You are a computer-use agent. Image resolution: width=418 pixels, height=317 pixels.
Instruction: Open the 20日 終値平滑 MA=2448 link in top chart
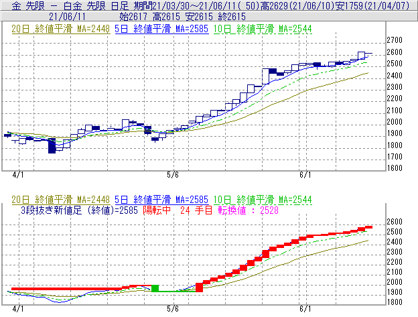pyautogui.click(x=61, y=29)
